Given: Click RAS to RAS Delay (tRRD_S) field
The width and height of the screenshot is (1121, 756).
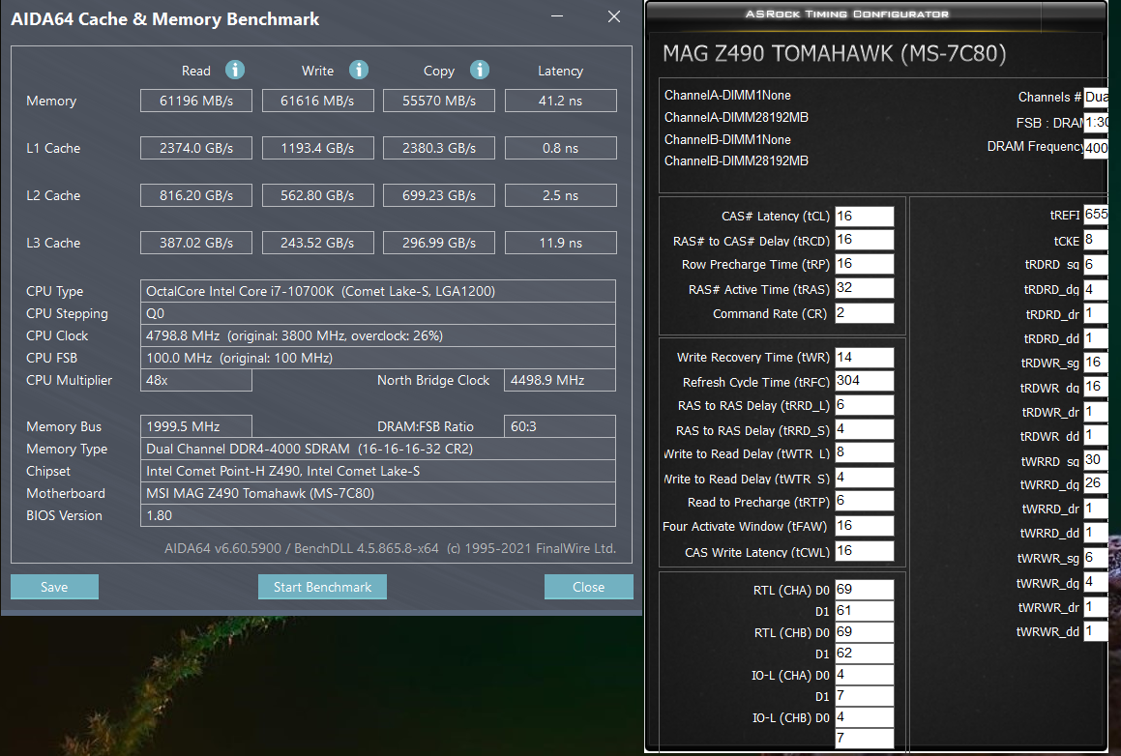Looking at the screenshot, I should 865,429.
